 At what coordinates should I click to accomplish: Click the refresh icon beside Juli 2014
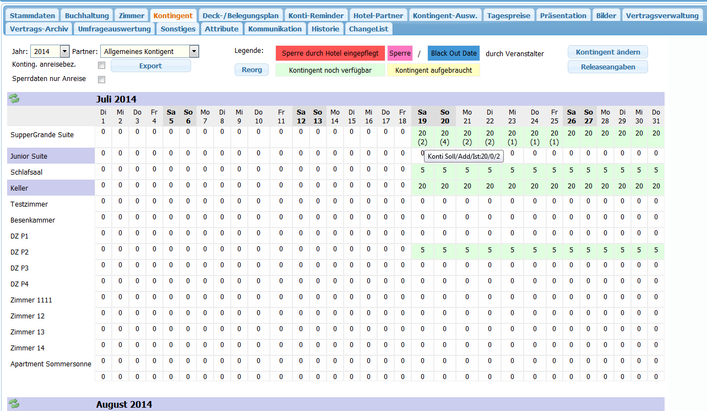click(x=14, y=99)
